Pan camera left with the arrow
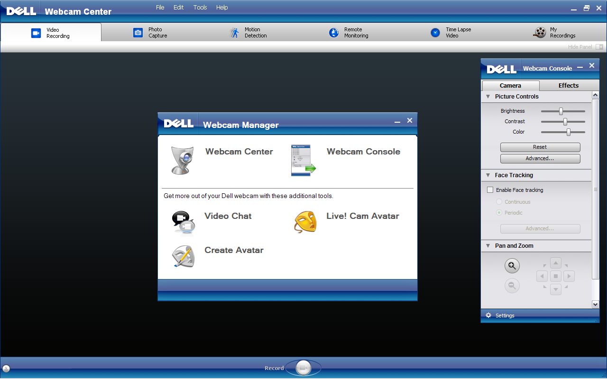607x379 pixels. click(x=543, y=276)
